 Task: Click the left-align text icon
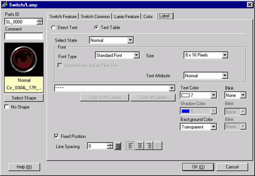point(131,145)
